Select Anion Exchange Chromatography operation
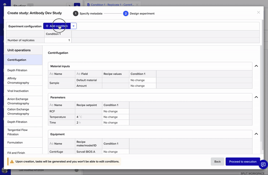This screenshot has height=175, width=268. coord(23,101)
